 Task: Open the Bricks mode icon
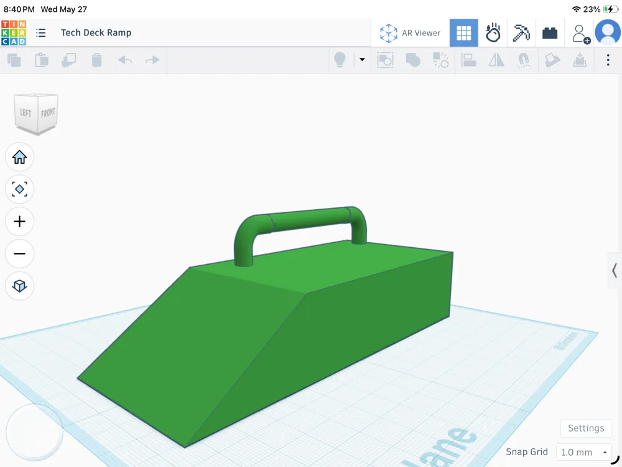coord(550,33)
